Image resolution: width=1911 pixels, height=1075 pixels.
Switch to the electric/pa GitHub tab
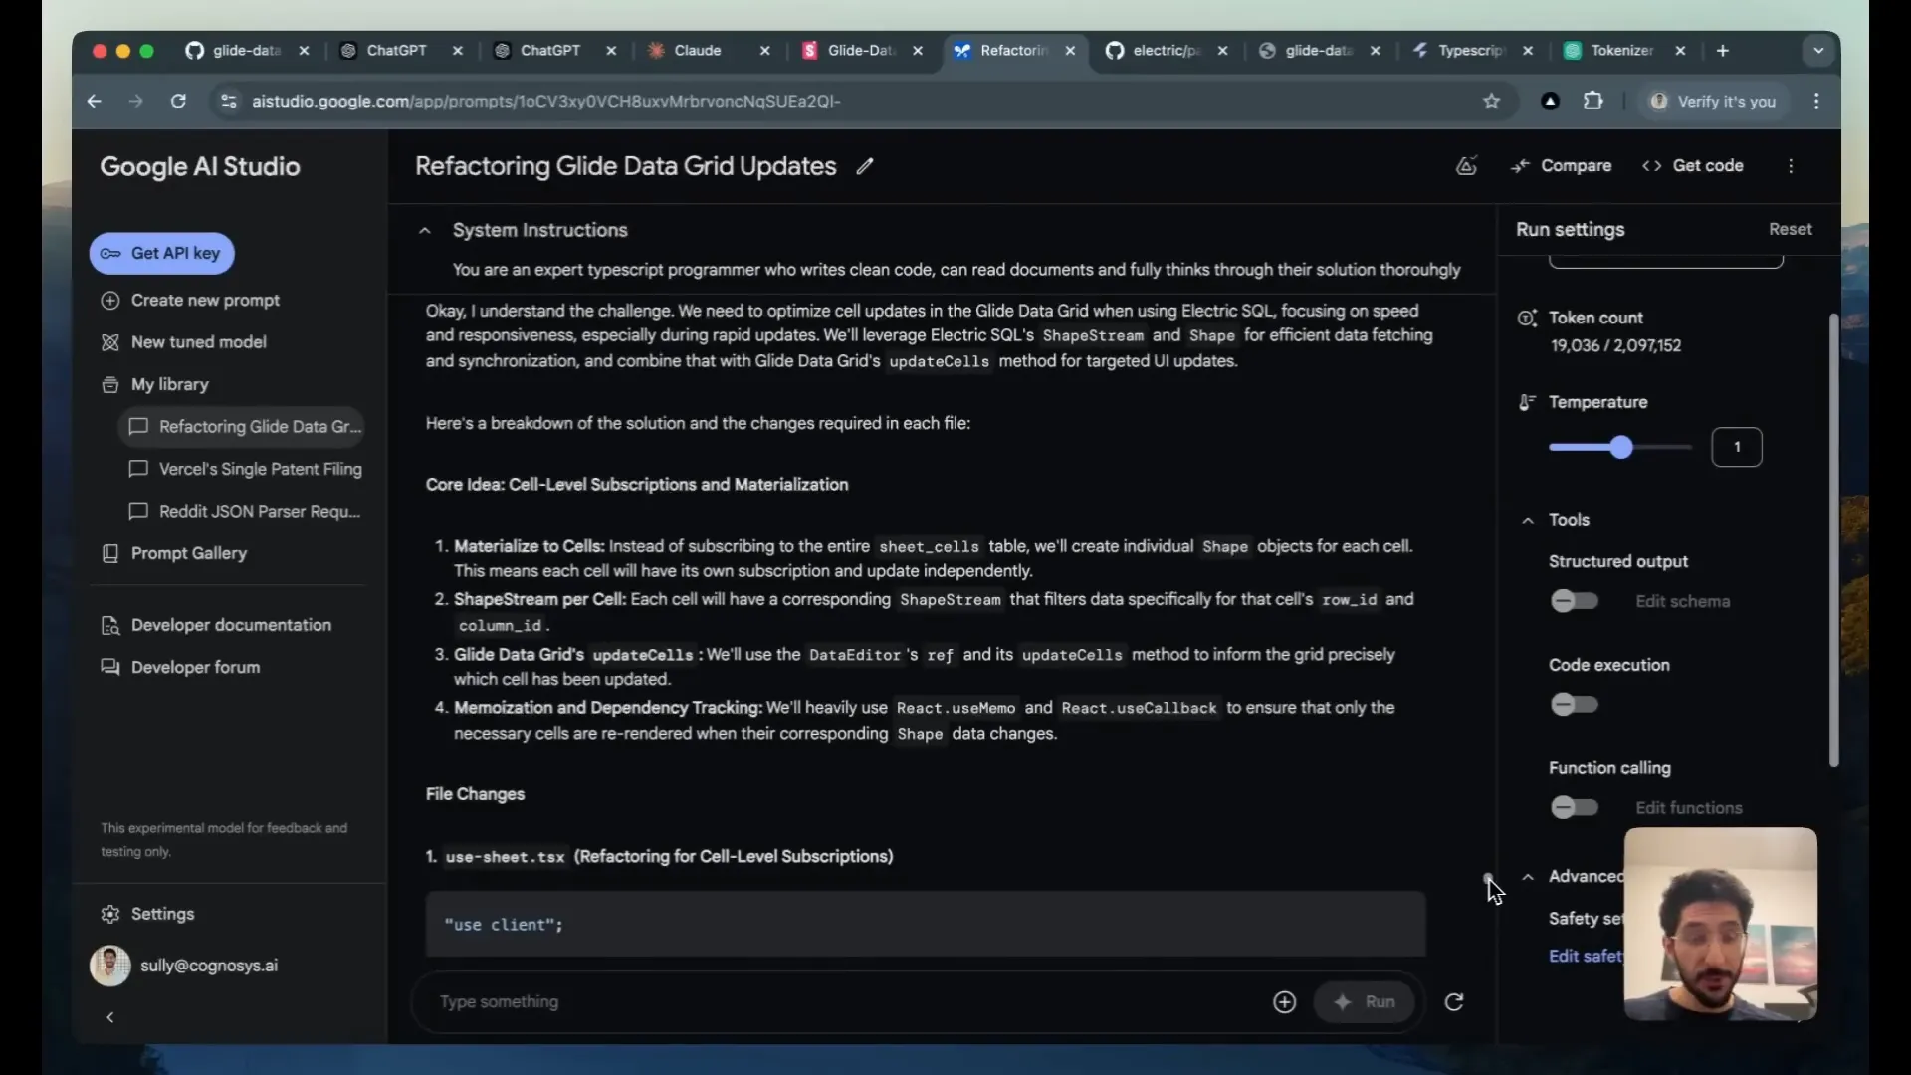pyautogui.click(x=1166, y=51)
